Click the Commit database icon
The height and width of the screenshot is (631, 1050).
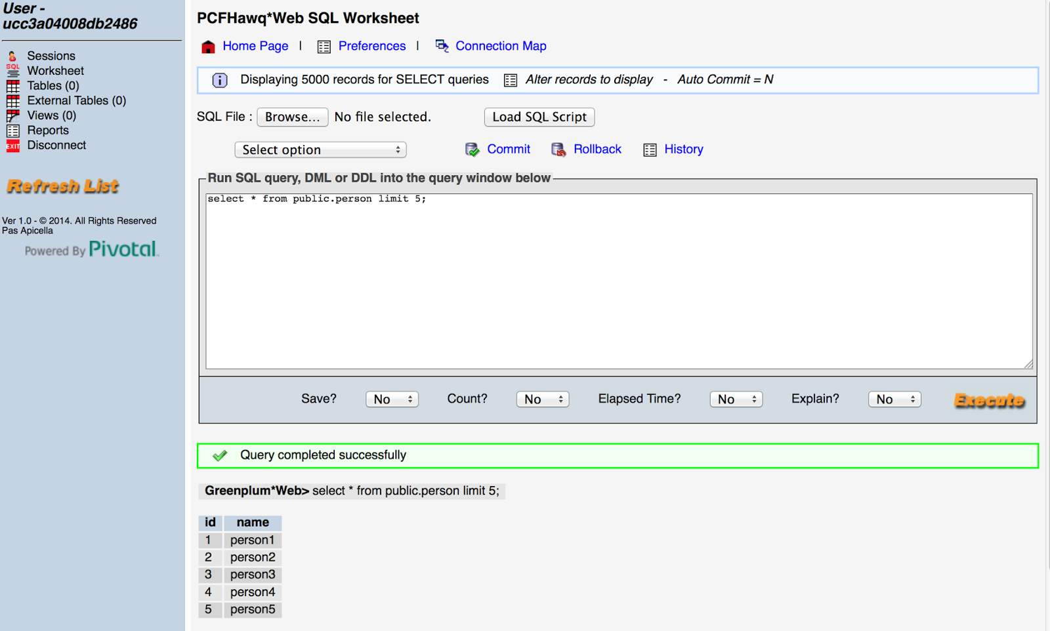[x=472, y=150]
